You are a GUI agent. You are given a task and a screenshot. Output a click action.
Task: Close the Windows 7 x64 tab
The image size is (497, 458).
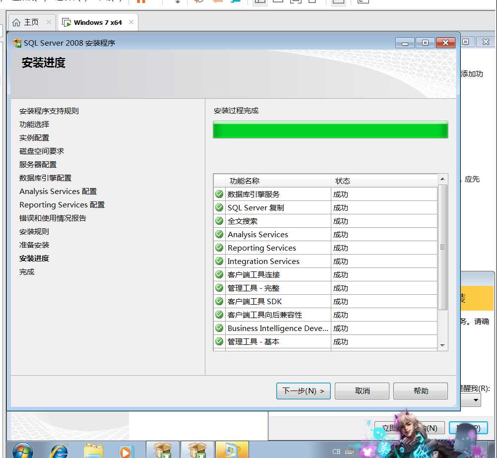click(x=131, y=22)
